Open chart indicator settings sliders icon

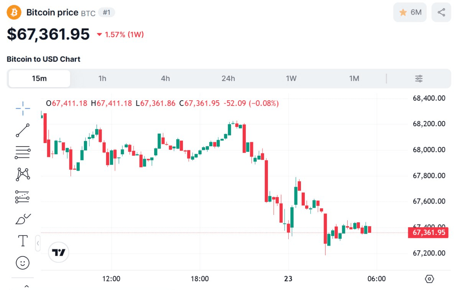(x=419, y=79)
